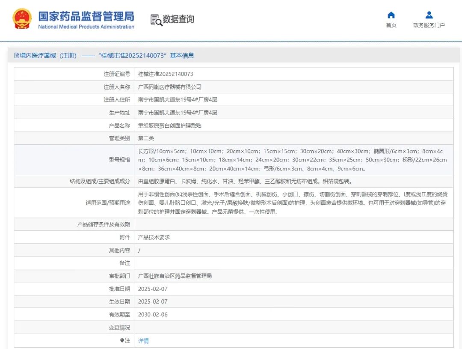
Task: Click the 管理类别 row showing 第二类
Action: 145,138
